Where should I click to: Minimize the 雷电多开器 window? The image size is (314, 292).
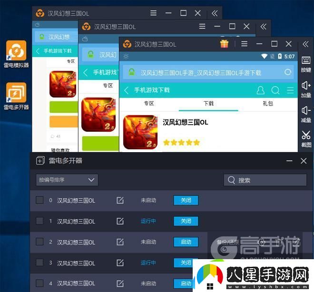289,161
